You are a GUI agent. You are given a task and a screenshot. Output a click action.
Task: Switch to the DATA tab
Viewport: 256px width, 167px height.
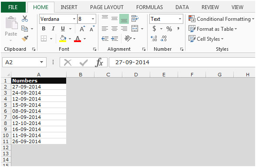(182, 7)
